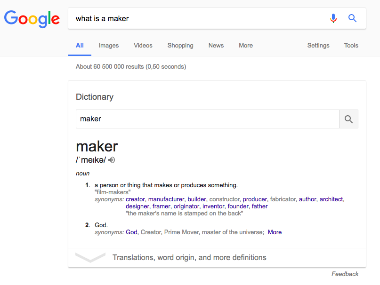The image size is (380, 285).
Task: Play the pronunciation speaker icon
Action: click(x=112, y=160)
